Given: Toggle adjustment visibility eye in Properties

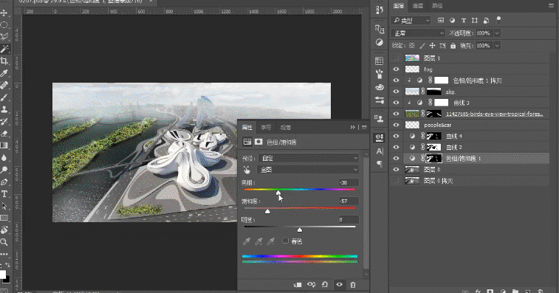Looking at the screenshot, I should tap(339, 284).
